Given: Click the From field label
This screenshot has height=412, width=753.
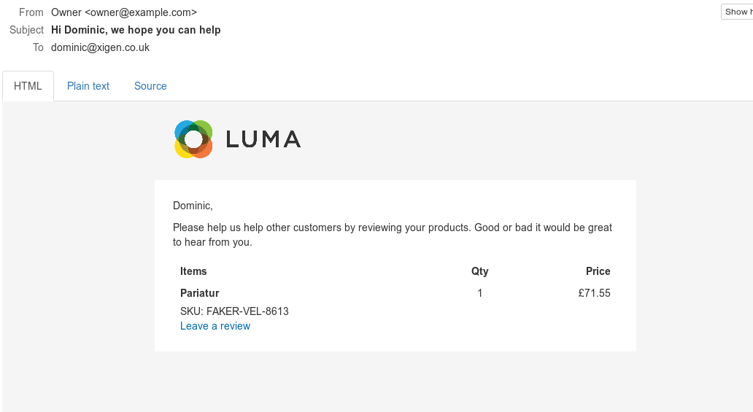Looking at the screenshot, I should [31, 12].
